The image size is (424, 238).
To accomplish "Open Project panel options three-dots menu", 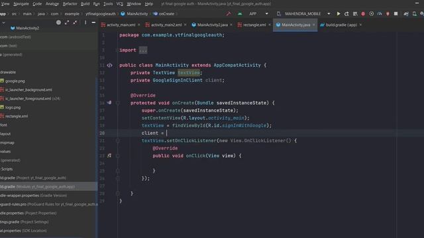I will pos(85,22).
